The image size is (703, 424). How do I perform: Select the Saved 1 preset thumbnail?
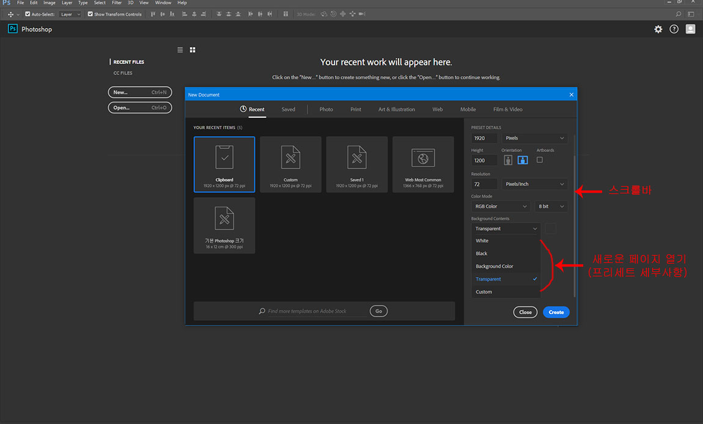[357, 165]
